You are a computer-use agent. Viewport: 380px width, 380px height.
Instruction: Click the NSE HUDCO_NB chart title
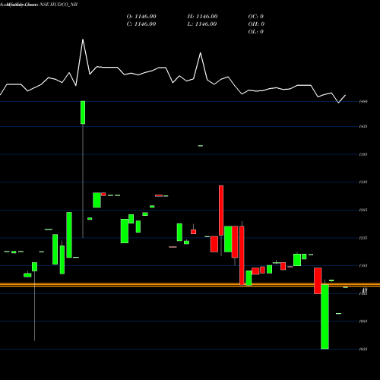pyautogui.click(x=59, y=5)
